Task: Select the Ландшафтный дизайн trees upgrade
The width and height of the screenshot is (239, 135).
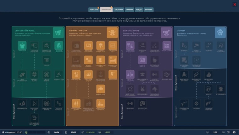Action: click(76, 103)
